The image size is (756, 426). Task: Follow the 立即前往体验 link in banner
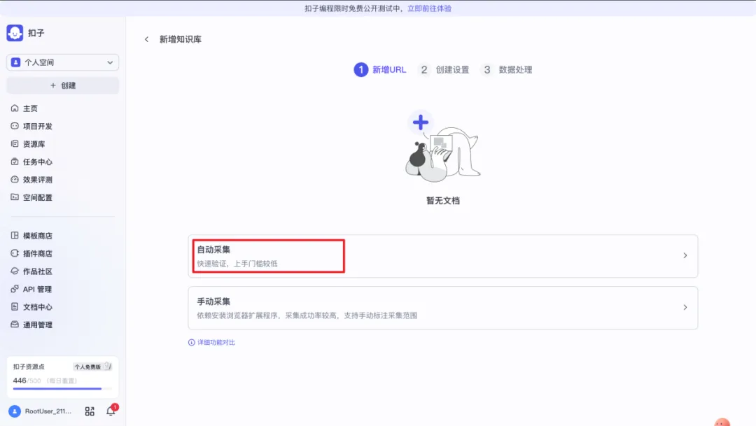tap(429, 8)
